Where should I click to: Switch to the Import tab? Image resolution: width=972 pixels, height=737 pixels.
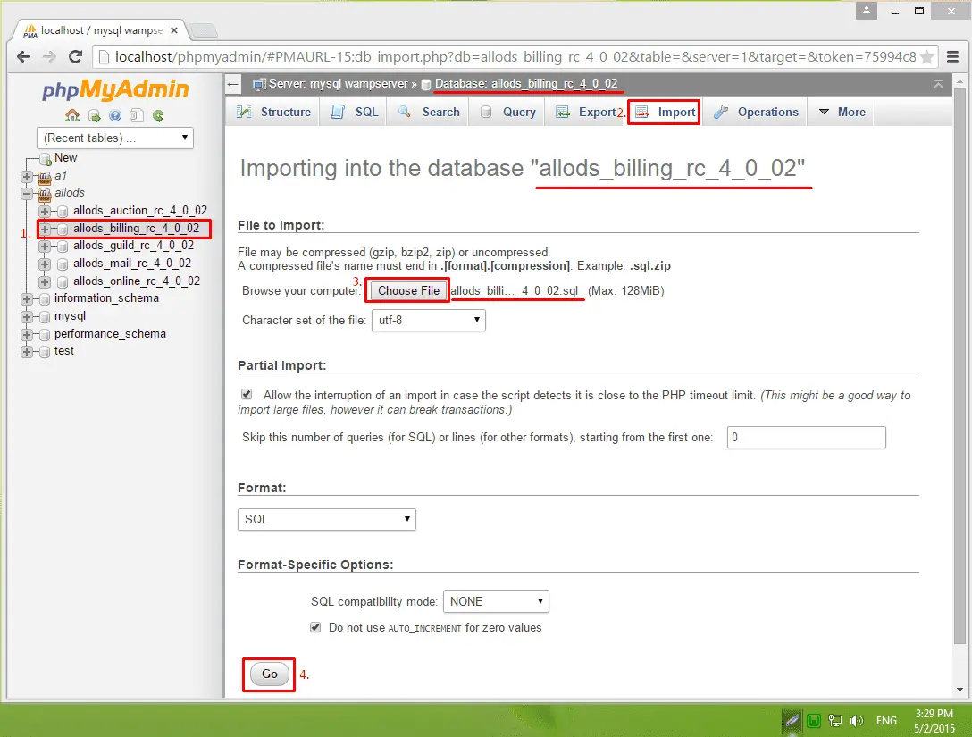coord(665,113)
